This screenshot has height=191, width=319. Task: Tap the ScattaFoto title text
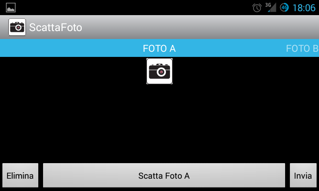[55, 27]
